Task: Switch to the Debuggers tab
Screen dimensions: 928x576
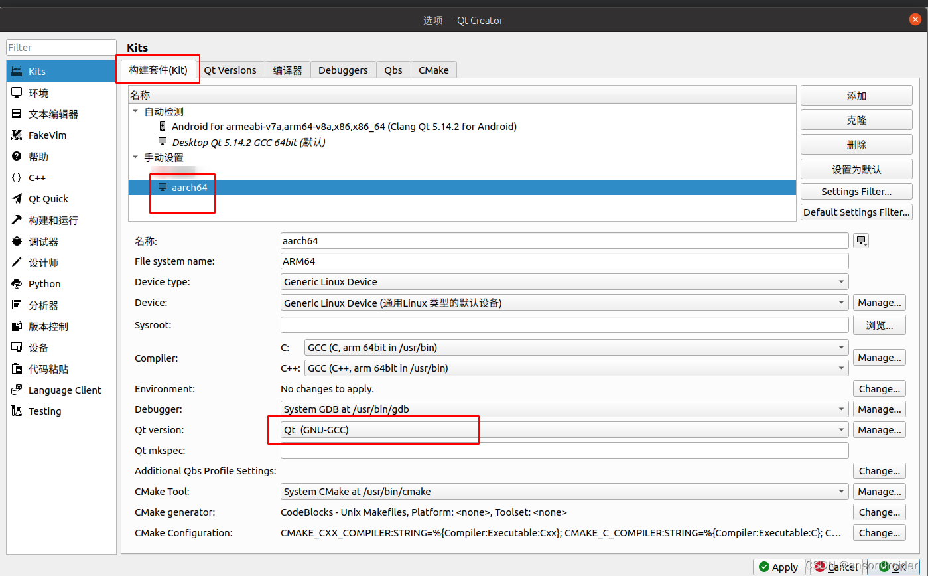Action: (343, 70)
